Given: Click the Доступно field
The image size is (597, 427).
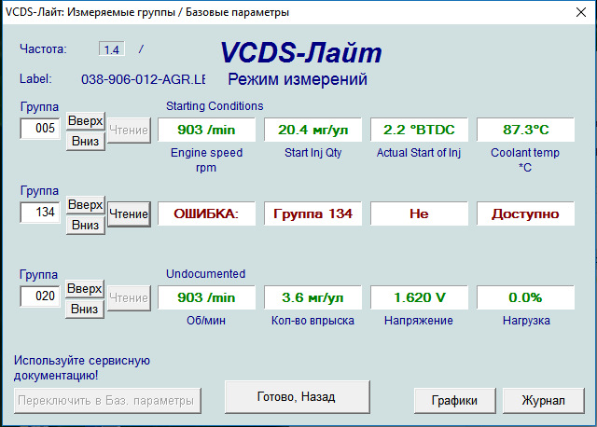Looking at the screenshot, I should 525,213.
